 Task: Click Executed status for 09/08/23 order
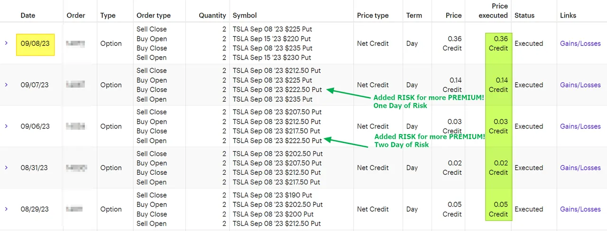coord(529,43)
